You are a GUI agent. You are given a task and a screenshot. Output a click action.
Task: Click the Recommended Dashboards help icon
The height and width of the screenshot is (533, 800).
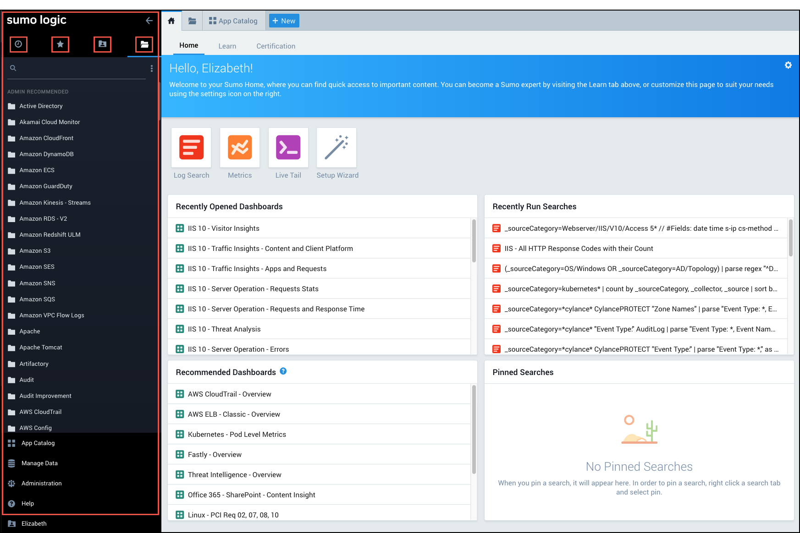pos(283,371)
